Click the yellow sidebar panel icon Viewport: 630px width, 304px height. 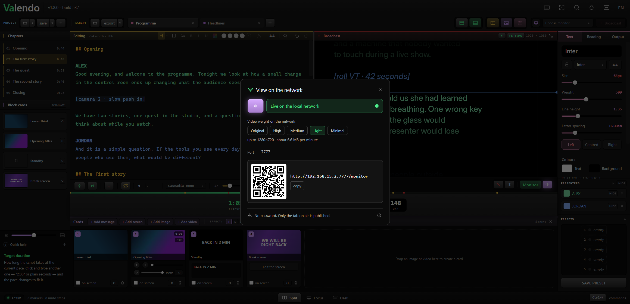(x=492, y=23)
